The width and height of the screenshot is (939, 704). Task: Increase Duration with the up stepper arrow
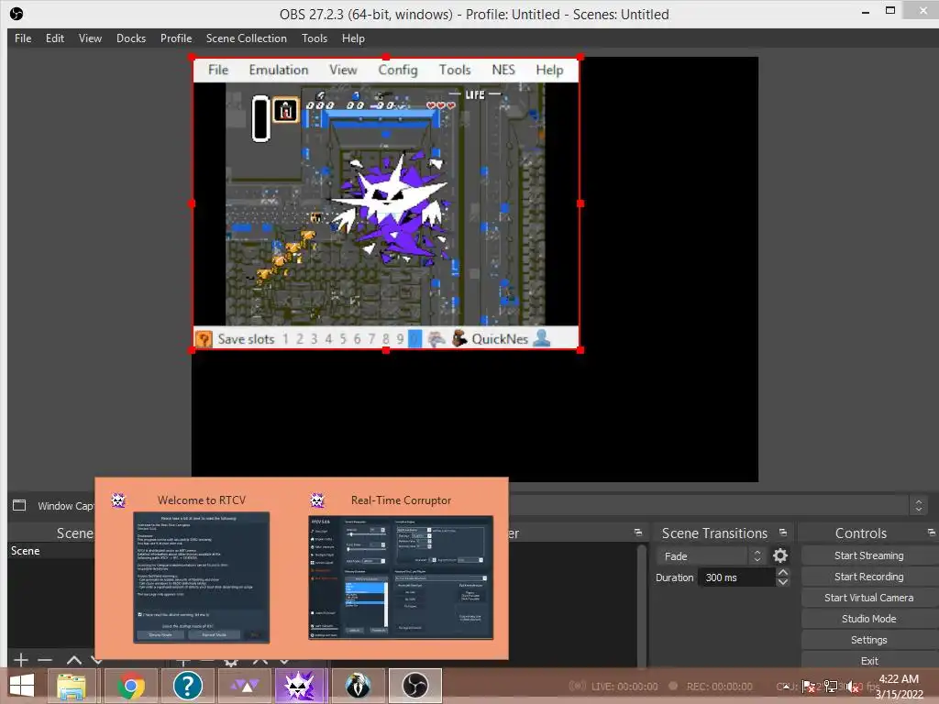(783, 572)
